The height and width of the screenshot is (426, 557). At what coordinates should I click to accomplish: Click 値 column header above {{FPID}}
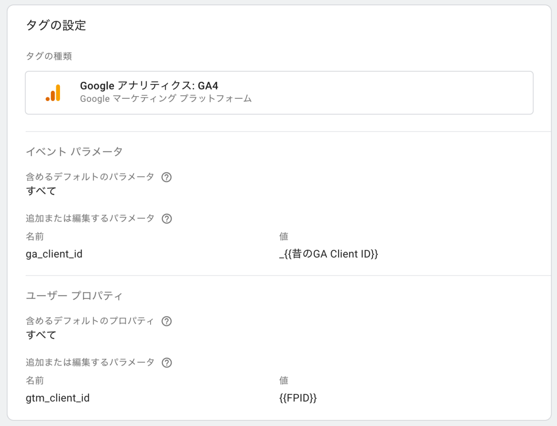(x=284, y=381)
